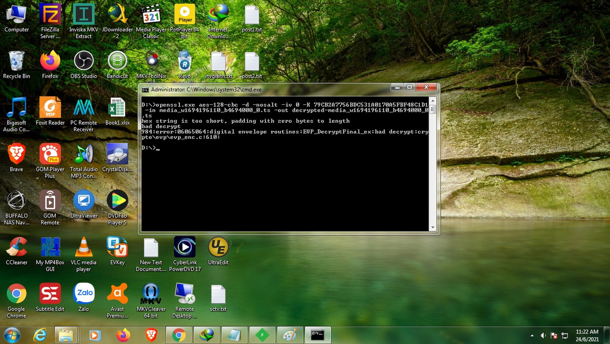Select OBS Studio desktop icon
The height and width of the screenshot is (344, 610).
tap(83, 65)
